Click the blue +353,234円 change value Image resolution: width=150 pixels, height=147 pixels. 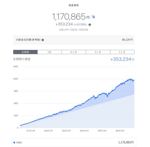click(x=122, y=59)
